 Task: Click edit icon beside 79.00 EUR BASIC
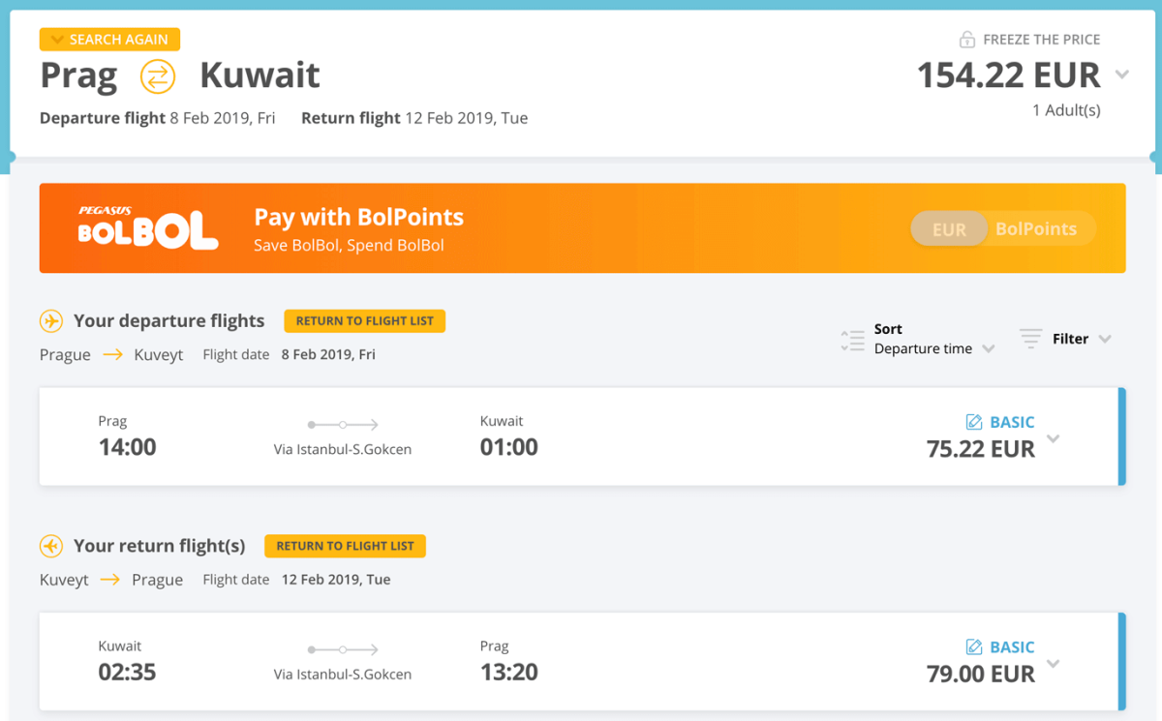click(x=974, y=646)
